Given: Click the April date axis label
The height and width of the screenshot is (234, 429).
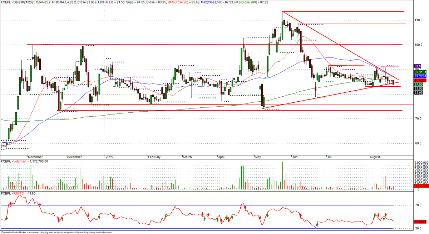Looking at the screenshot, I should (222, 157).
